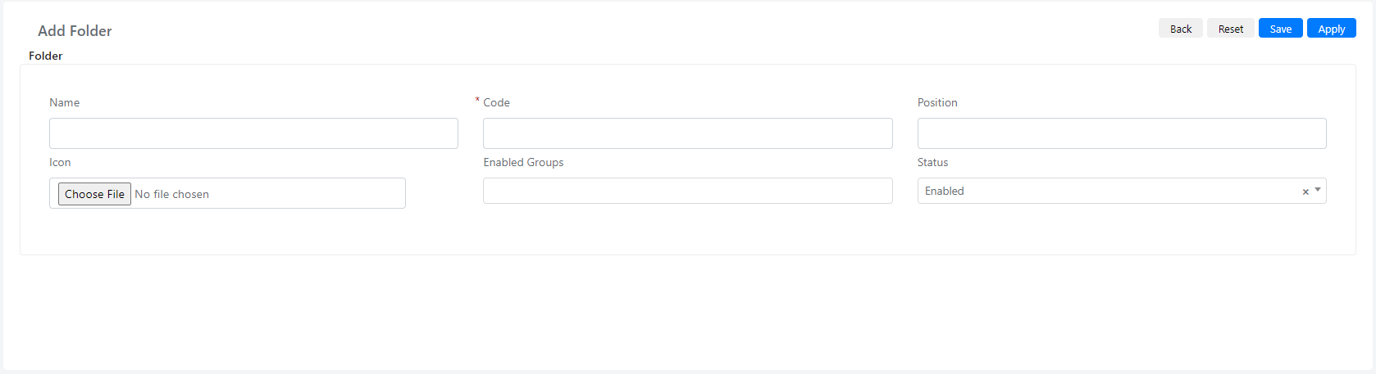
Task: Select the Status combo box showing Enabled
Action: coord(1122,191)
